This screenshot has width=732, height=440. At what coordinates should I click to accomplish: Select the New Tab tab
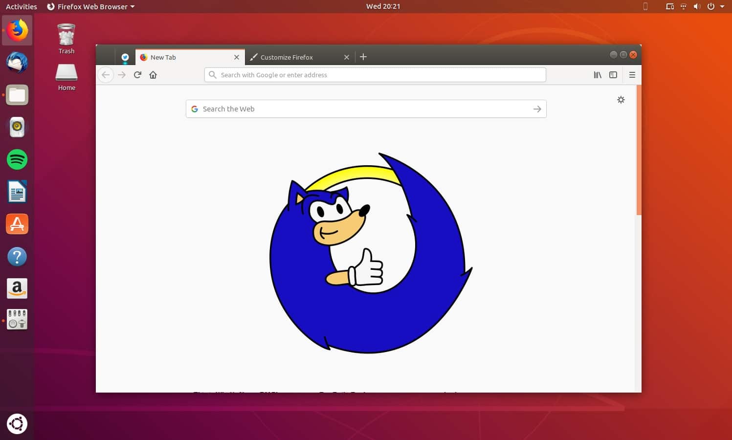[190, 57]
